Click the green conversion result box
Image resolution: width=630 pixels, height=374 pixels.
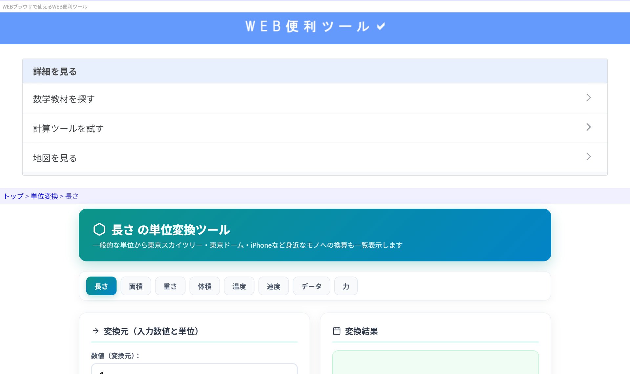point(435,363)
